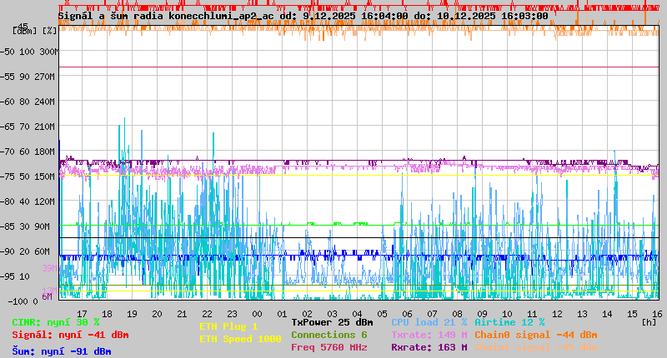Image resolution: width=667 pixels, height=358 pixels.
Task: Select the Airtime 12 % legend entry
Action: (x=509, y=322)
